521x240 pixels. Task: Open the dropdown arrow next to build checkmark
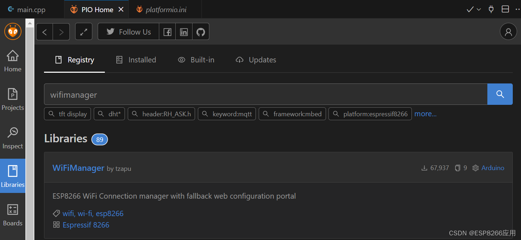[x=479, y=10]
